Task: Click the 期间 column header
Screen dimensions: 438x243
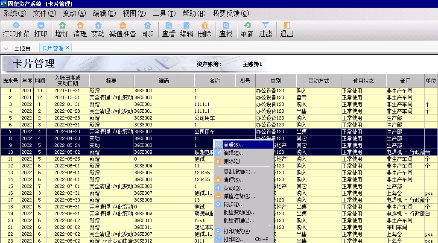Action: click(x=40, y=81)
